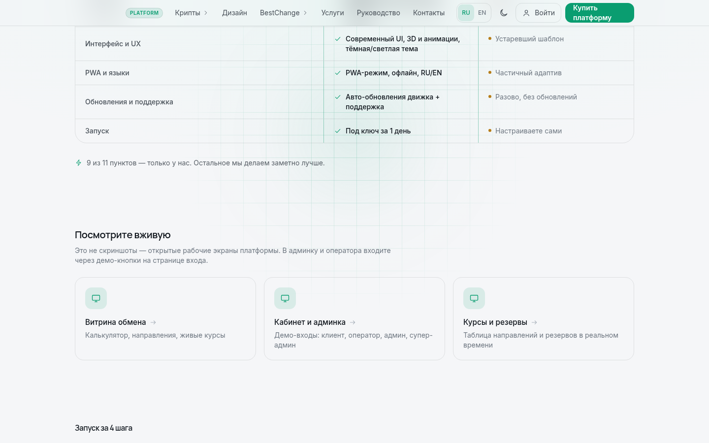This screenshot has height=443, width=709.
Task: Open the Дизайн nav item
Action: [234, 13]
